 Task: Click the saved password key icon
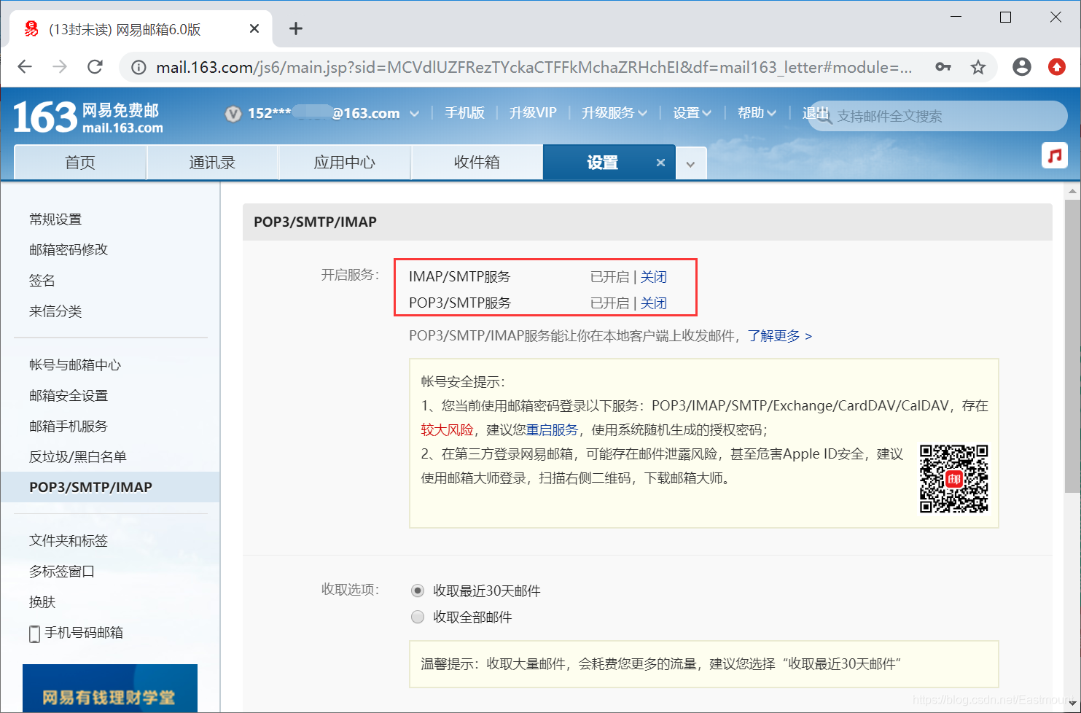coord(943,67)
